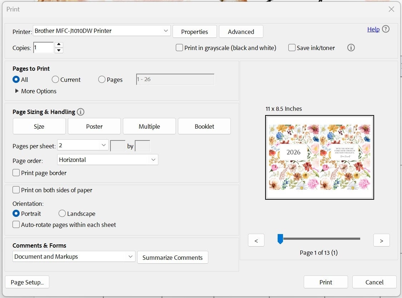
Task: Increase copies using the up stepper arrow
Action: 59,45
